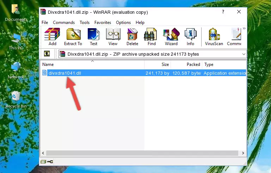Click the Application extension type cell

tap(225, 73)
